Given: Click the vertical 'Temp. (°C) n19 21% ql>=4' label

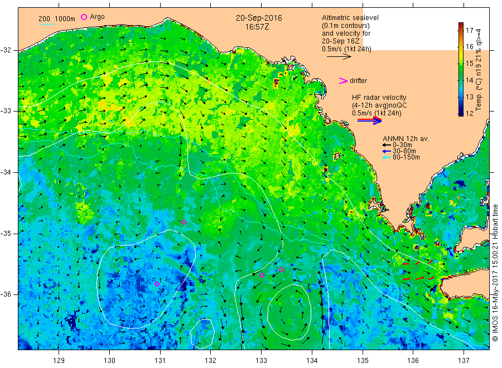Looking at the screenshot, I should click(479, 70).
